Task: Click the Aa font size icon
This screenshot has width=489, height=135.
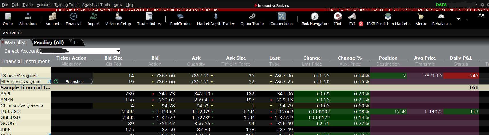Action: coord(481,15)
